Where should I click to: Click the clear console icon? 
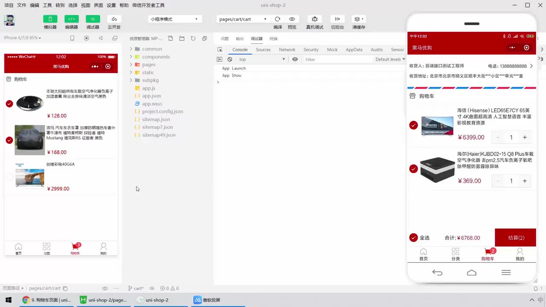click(x=230, y=59)
